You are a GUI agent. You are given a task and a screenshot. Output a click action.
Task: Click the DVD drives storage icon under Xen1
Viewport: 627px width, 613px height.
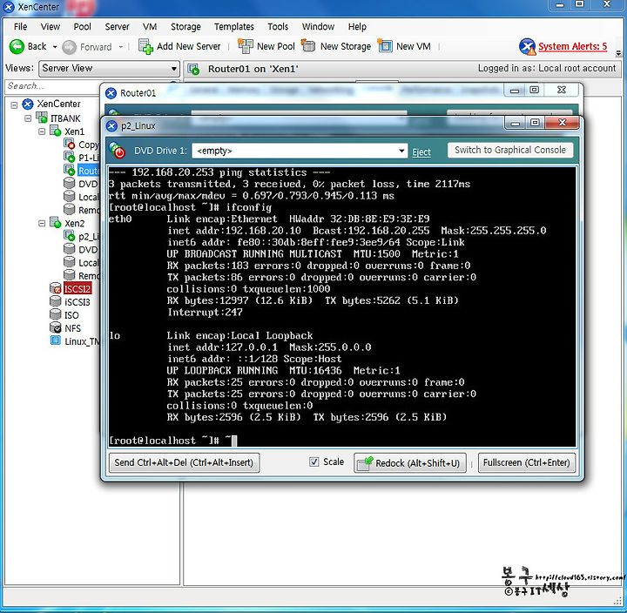[69, 184]
